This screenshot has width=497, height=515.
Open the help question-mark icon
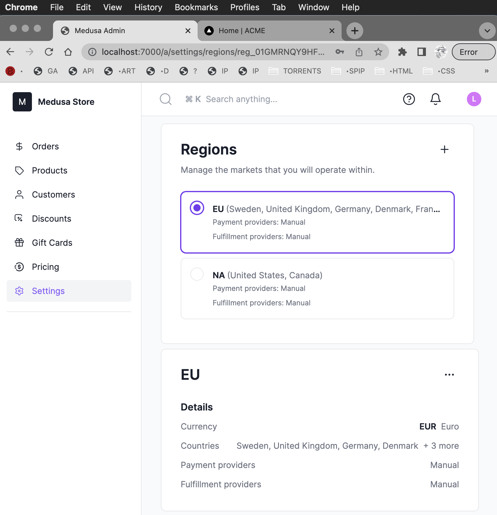click(x=408, y=99)
